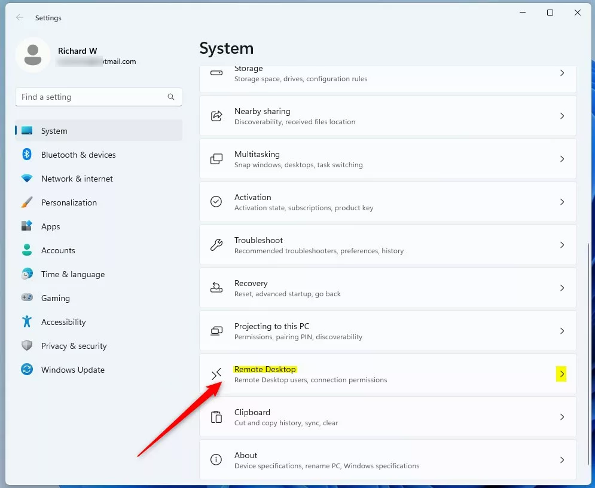Viewport: 595px width, 488px height.
Task: Open the About row chevron
Action: pyautogui.click(x=562, y=460)
